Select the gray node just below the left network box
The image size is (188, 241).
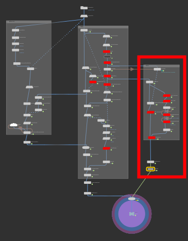click(x=27, y=142)
